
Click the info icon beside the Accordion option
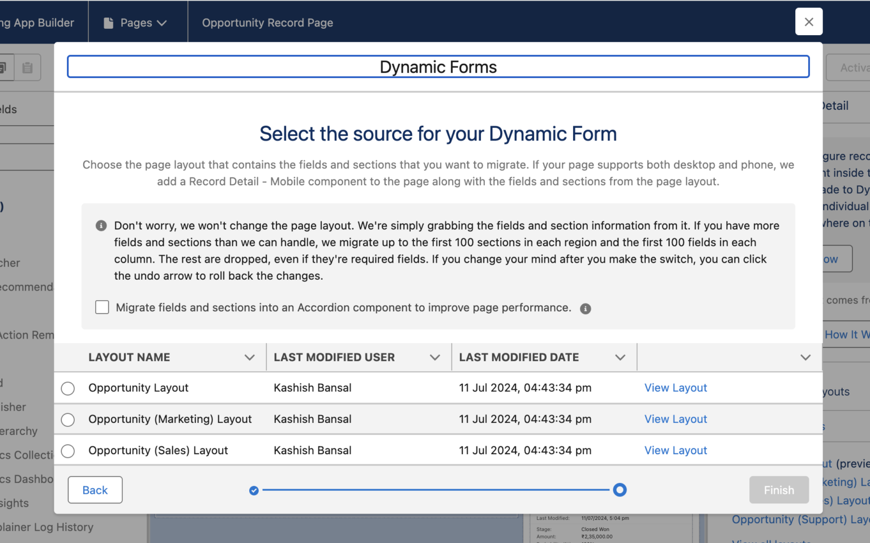click(586, 309)
